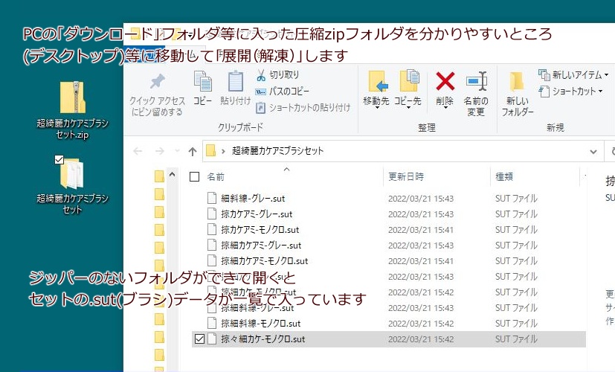Viewport: 615px width, 372px height.
Task: Select the file 掠細カケアミ-グレー.sut
Action: click(261, 246)
